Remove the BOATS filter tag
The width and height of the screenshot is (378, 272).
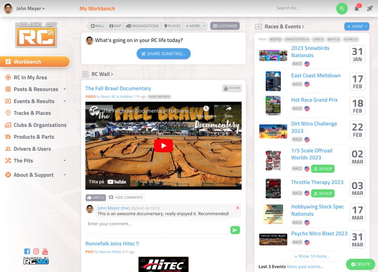coord(338,39)
